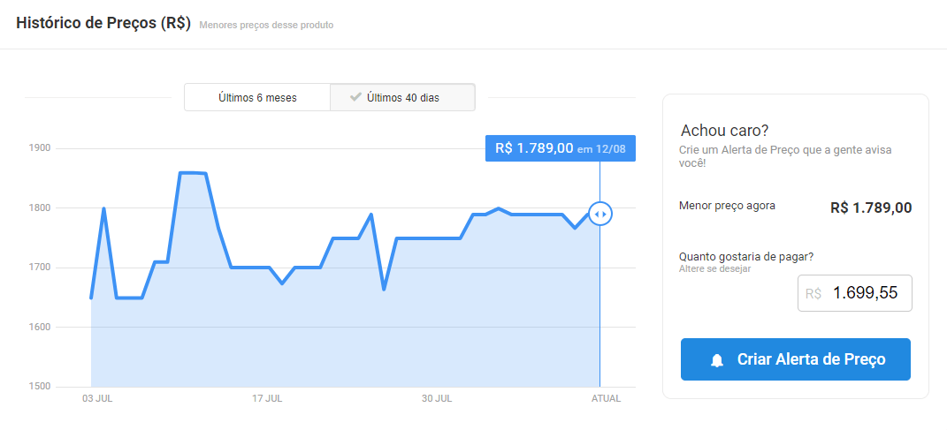Click the Menor preço agora value R$ 1.789,00

click(x=870, y=208)
